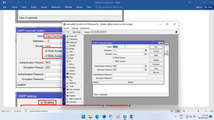Expand the MPLS submenu in WinBox
The height and width of the screenshot is (120, 214).
coord(82,64)
